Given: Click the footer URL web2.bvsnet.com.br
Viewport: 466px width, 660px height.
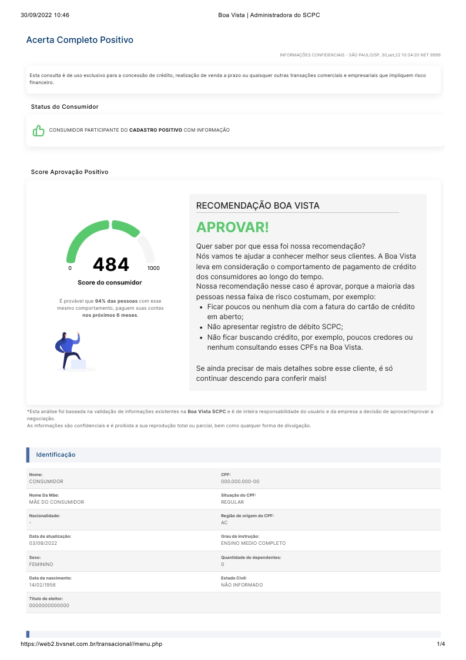Looking at the screenshot, I should coord(91,644).
